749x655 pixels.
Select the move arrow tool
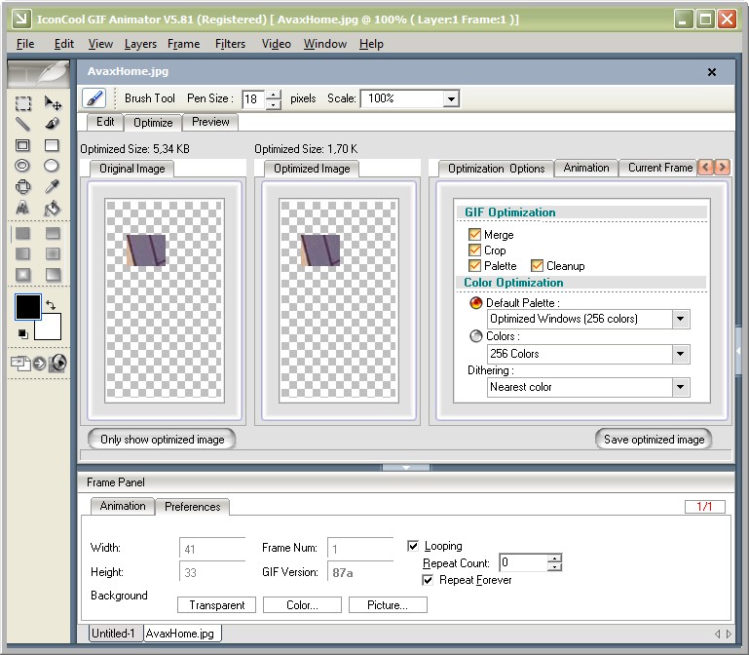pos(52,102)
